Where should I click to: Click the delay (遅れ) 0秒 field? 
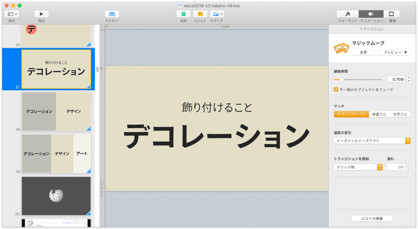(396, 167)
